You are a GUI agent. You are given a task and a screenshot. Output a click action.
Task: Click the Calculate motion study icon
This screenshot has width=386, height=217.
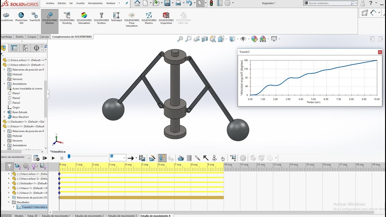[x=36, y=158]
